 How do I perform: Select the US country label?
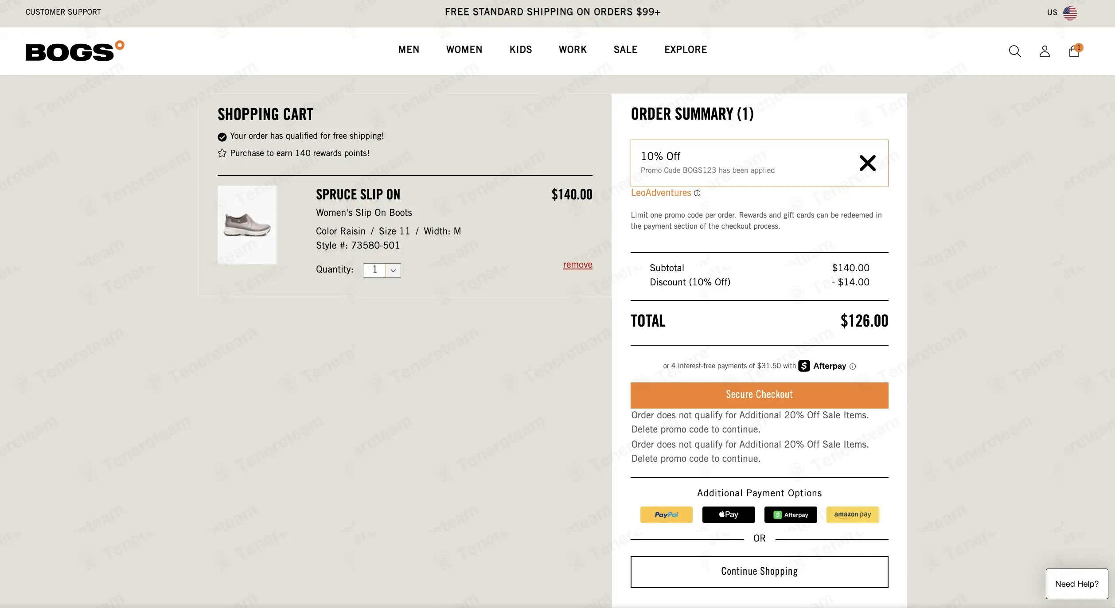tap(1052, 12)
